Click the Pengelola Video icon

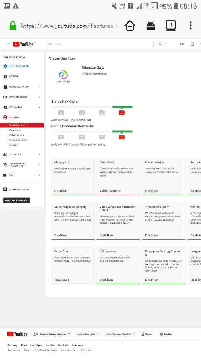(5, 87)
